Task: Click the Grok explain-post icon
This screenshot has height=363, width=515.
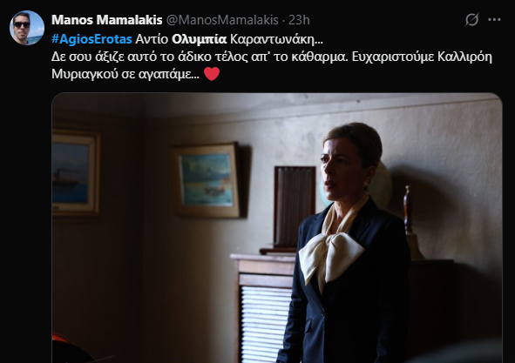Action: coord(471,20)
